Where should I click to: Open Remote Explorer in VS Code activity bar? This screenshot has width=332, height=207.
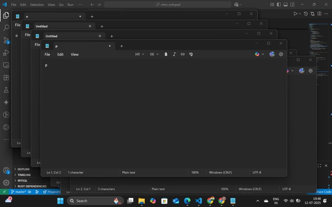coord(6,65)
